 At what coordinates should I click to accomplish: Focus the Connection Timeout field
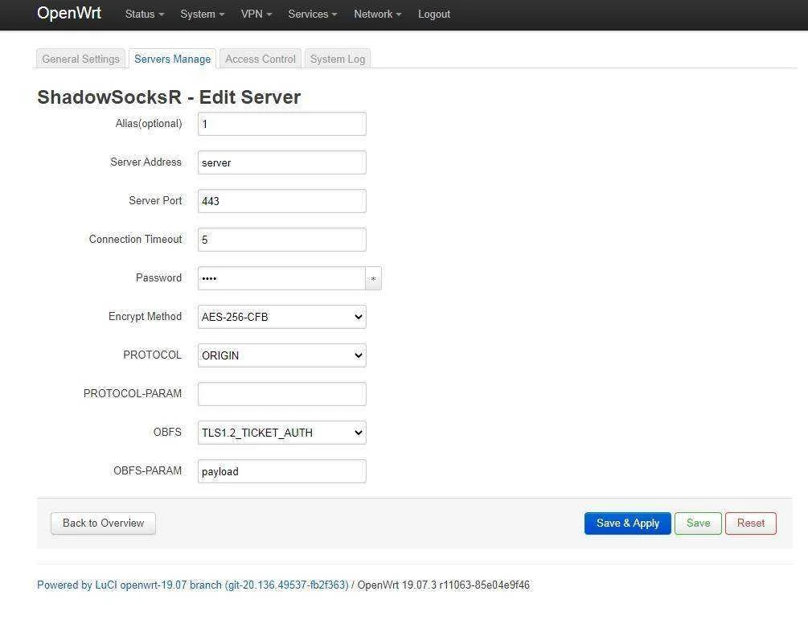(282, 240)
